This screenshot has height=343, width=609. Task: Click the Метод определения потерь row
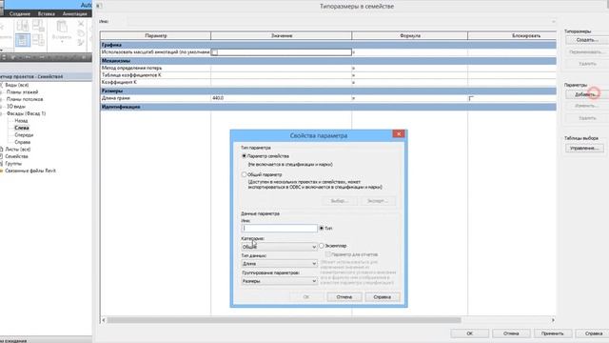coord(328,68)
